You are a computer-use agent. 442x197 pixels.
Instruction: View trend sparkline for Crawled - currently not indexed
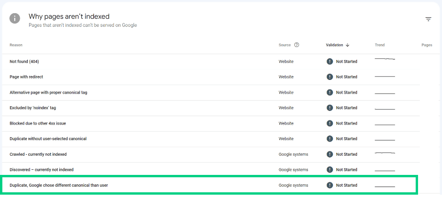385,153
